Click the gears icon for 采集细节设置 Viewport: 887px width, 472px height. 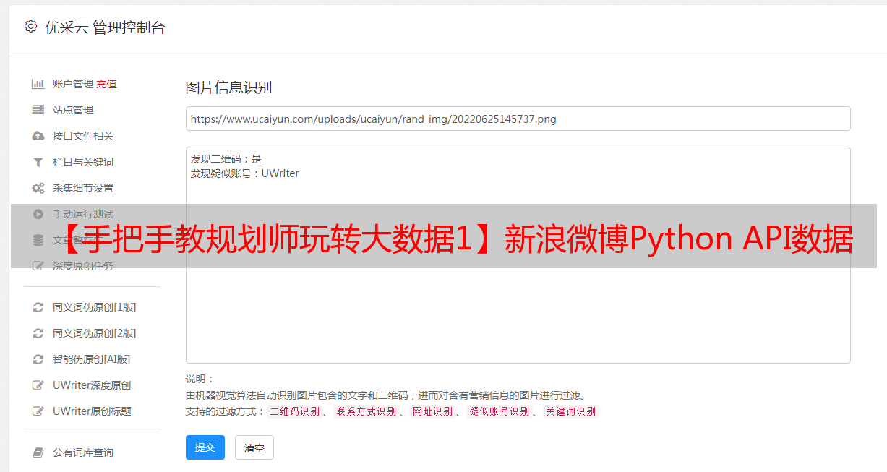coord(38,188)
